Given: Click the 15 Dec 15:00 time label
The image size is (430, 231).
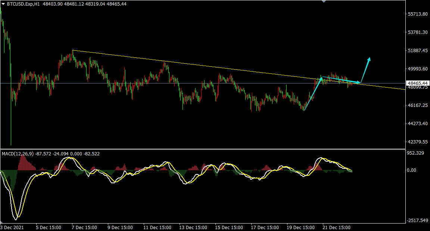Looking at the screenshot, I should pyautogui.click(x=229, y=228).
